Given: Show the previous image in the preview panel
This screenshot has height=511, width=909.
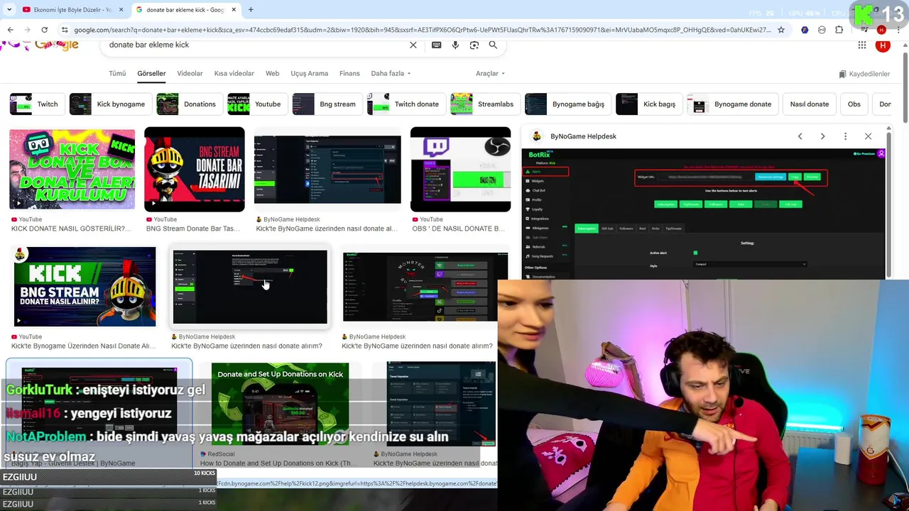Looking at the screenshot, I should [x=800, y=136].
